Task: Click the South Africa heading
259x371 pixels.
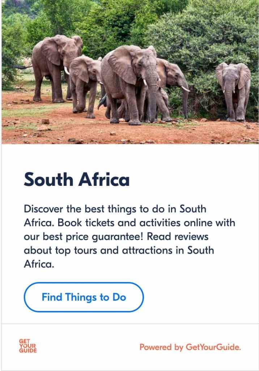Action: tap(76, 179)
